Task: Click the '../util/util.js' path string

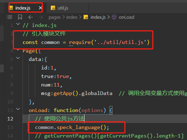Action: [120, 42]
